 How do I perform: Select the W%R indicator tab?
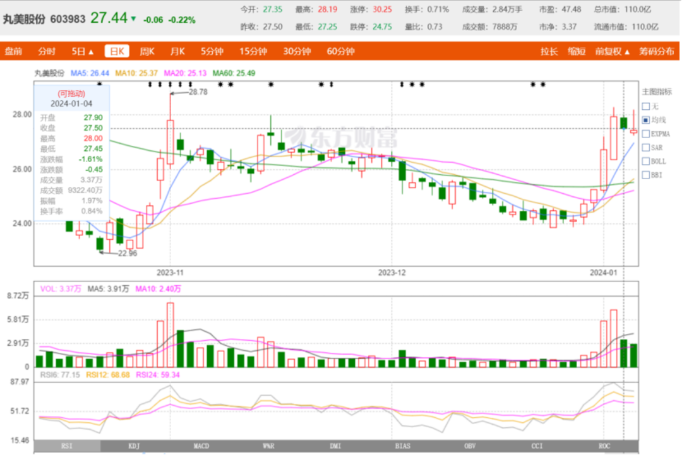click(268, 446)
